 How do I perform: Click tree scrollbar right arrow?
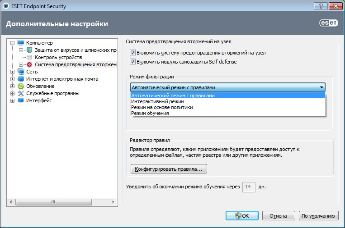point(113,202)
